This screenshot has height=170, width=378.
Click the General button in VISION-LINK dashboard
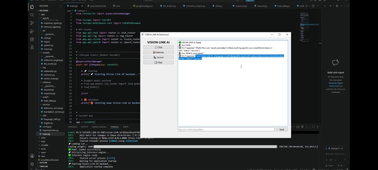[159, 57]
